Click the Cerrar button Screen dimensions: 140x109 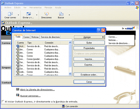[x=89, y=82]
